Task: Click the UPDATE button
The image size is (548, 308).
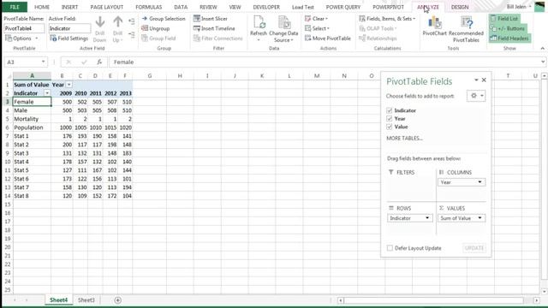Action: (474, 248)
